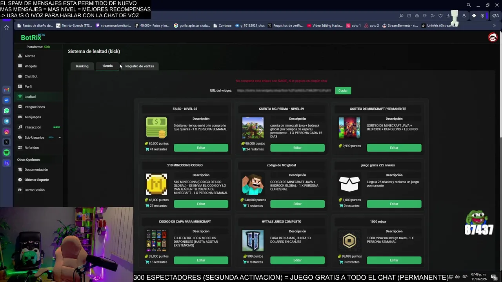Switch to Registro de ventas tab
The width and height of the screenshot is (502, 282).
point(140,66)
